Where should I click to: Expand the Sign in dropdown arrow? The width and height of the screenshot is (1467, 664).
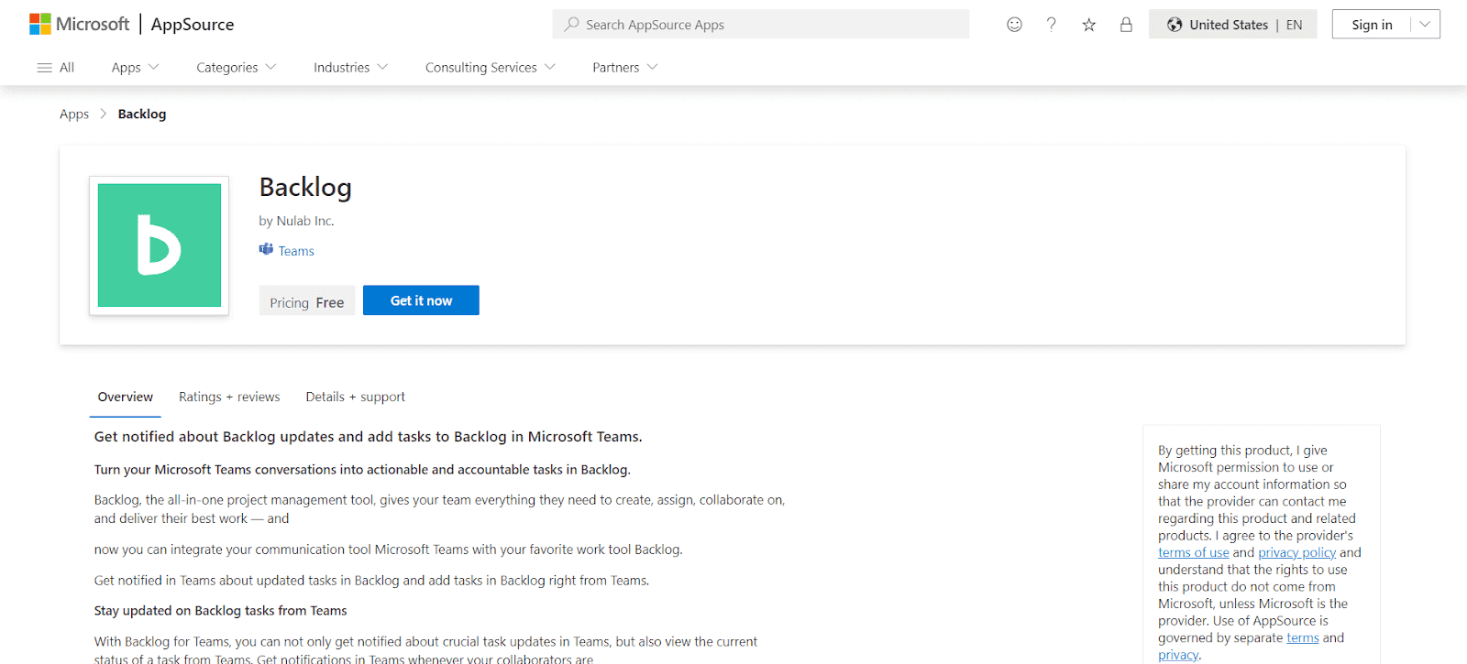[x=1424, y=25]
